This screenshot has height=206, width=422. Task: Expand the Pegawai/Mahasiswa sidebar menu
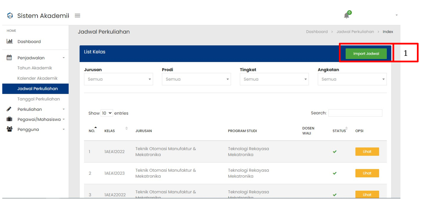35,119
